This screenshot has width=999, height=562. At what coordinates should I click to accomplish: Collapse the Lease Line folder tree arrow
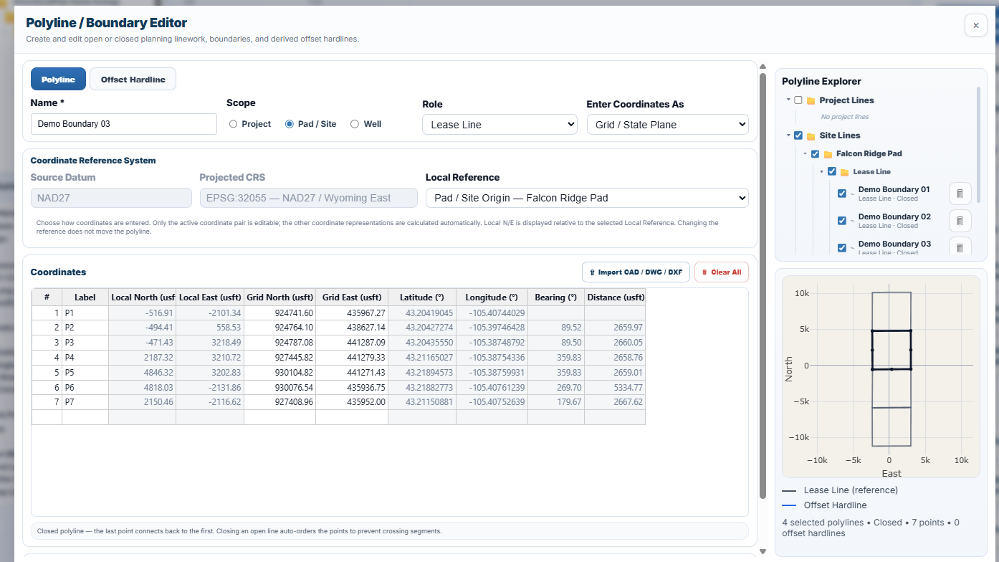(x=822, y=172)
